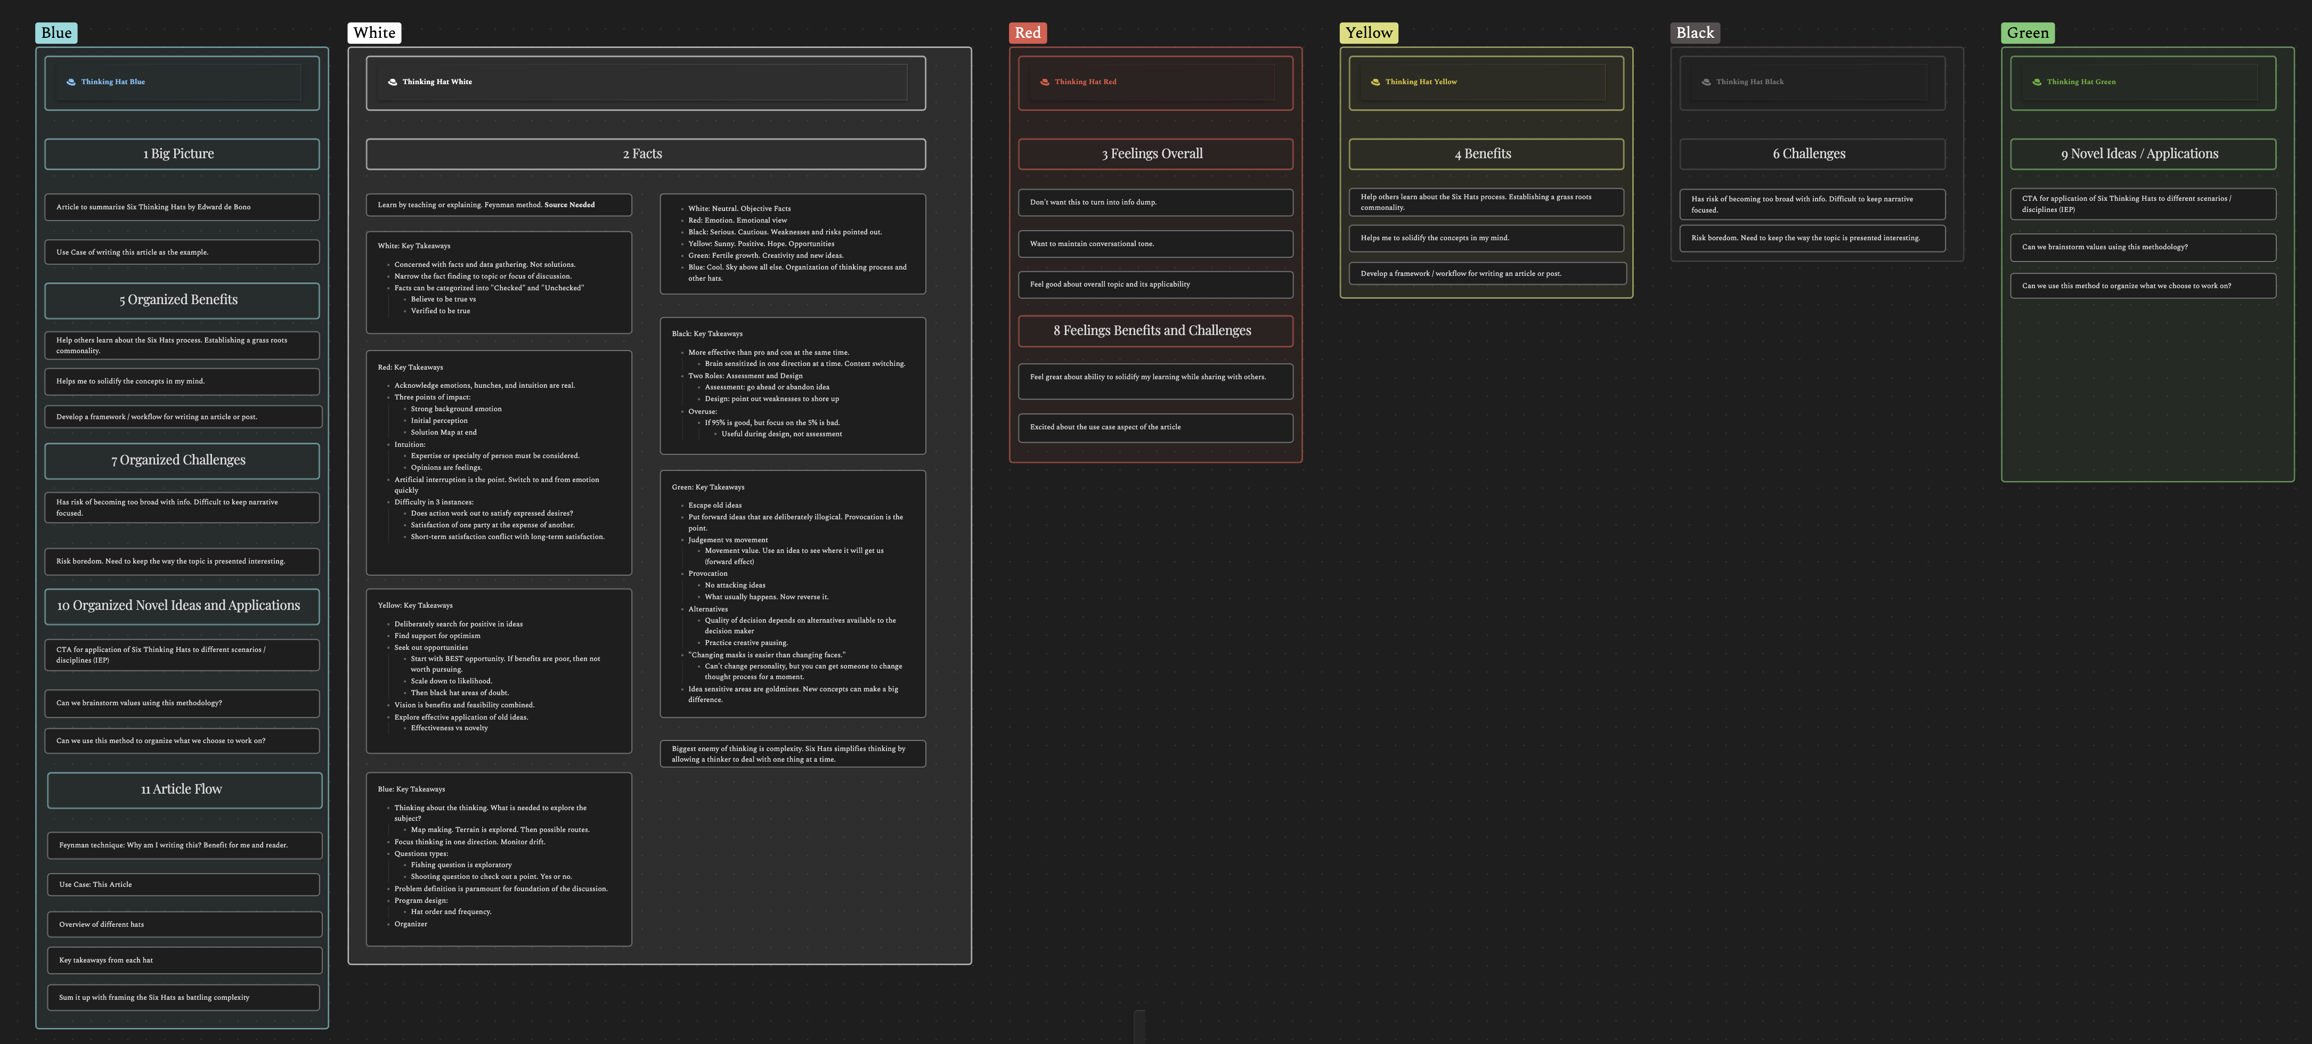Click 'Feel good about overall topic' card

click(x=1155, y=284)
